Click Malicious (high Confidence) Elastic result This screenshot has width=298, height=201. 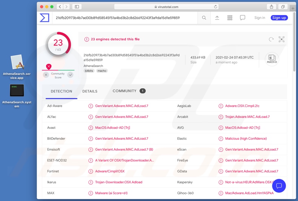click(246, 139)
